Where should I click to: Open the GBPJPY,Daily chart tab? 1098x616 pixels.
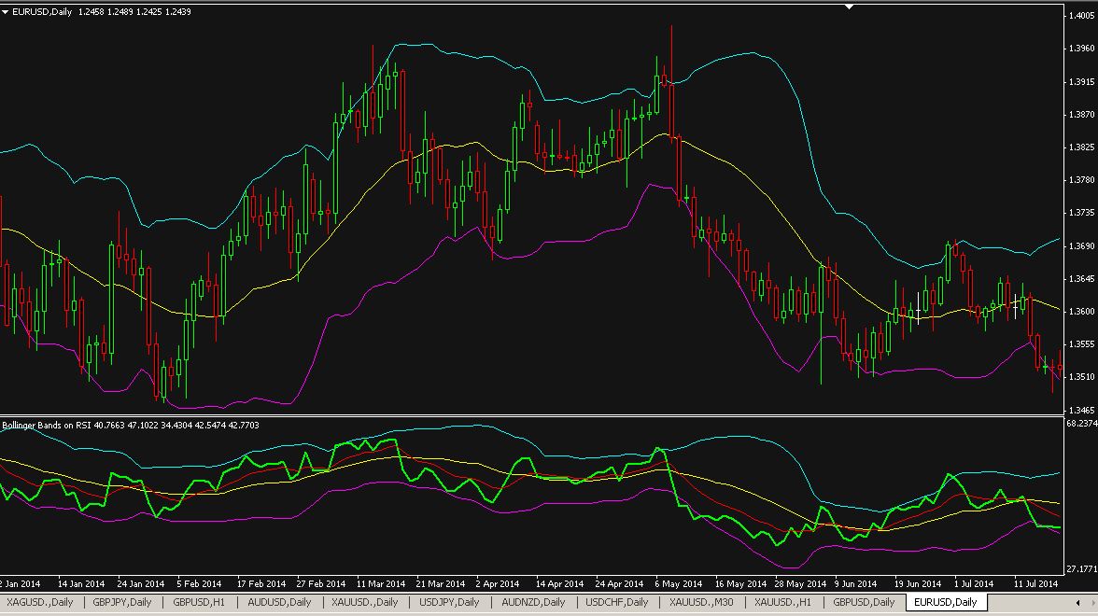coord(122,602)
